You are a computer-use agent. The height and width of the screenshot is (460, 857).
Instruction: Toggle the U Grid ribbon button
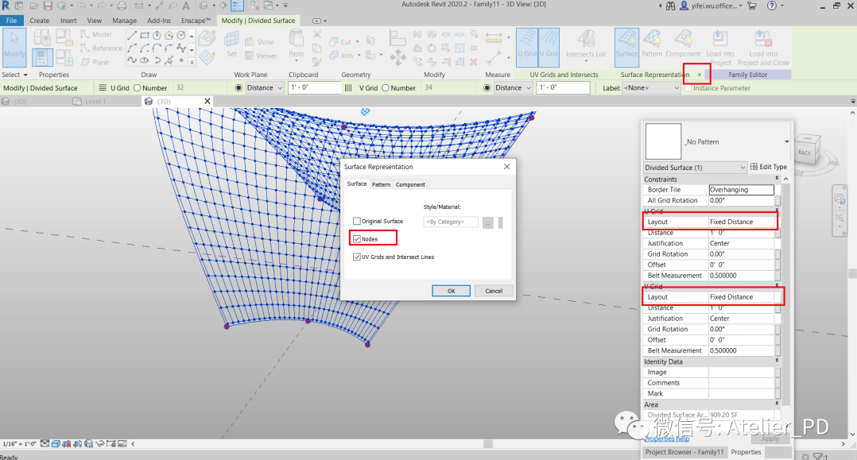point(527,44)
